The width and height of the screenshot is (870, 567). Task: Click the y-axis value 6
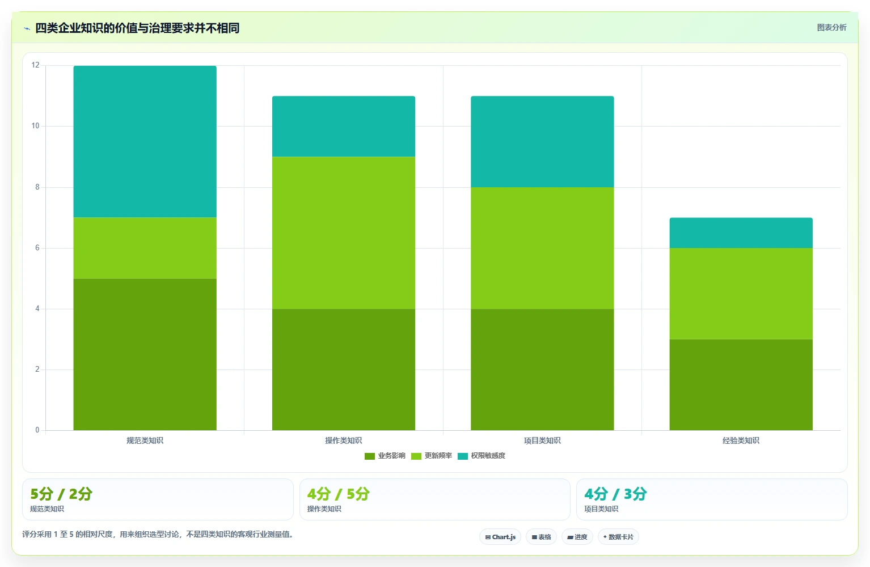[37, 248]
